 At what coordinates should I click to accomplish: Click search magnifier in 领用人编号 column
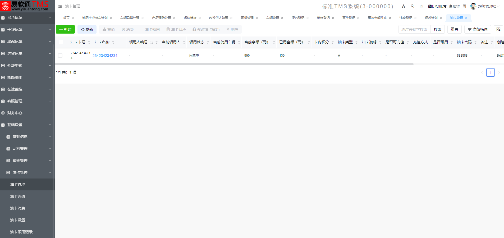151,42
